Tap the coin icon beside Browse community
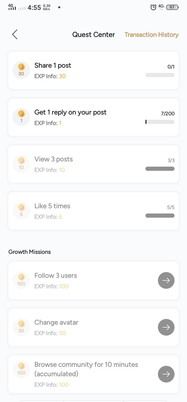The image size is (187, 402). pos(21,369)
